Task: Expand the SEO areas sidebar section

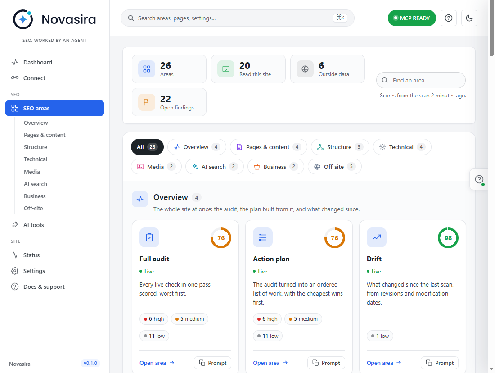Action: coord(54,108)
